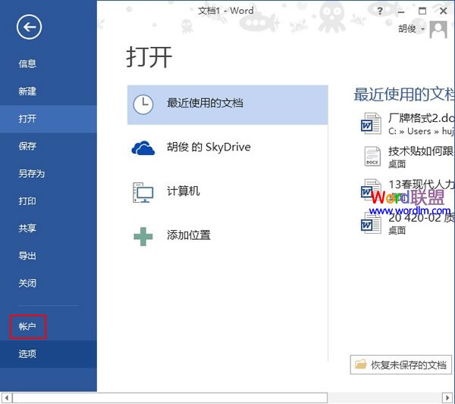Click 恢复未保存的文档 button

click(x=400, y=365)
